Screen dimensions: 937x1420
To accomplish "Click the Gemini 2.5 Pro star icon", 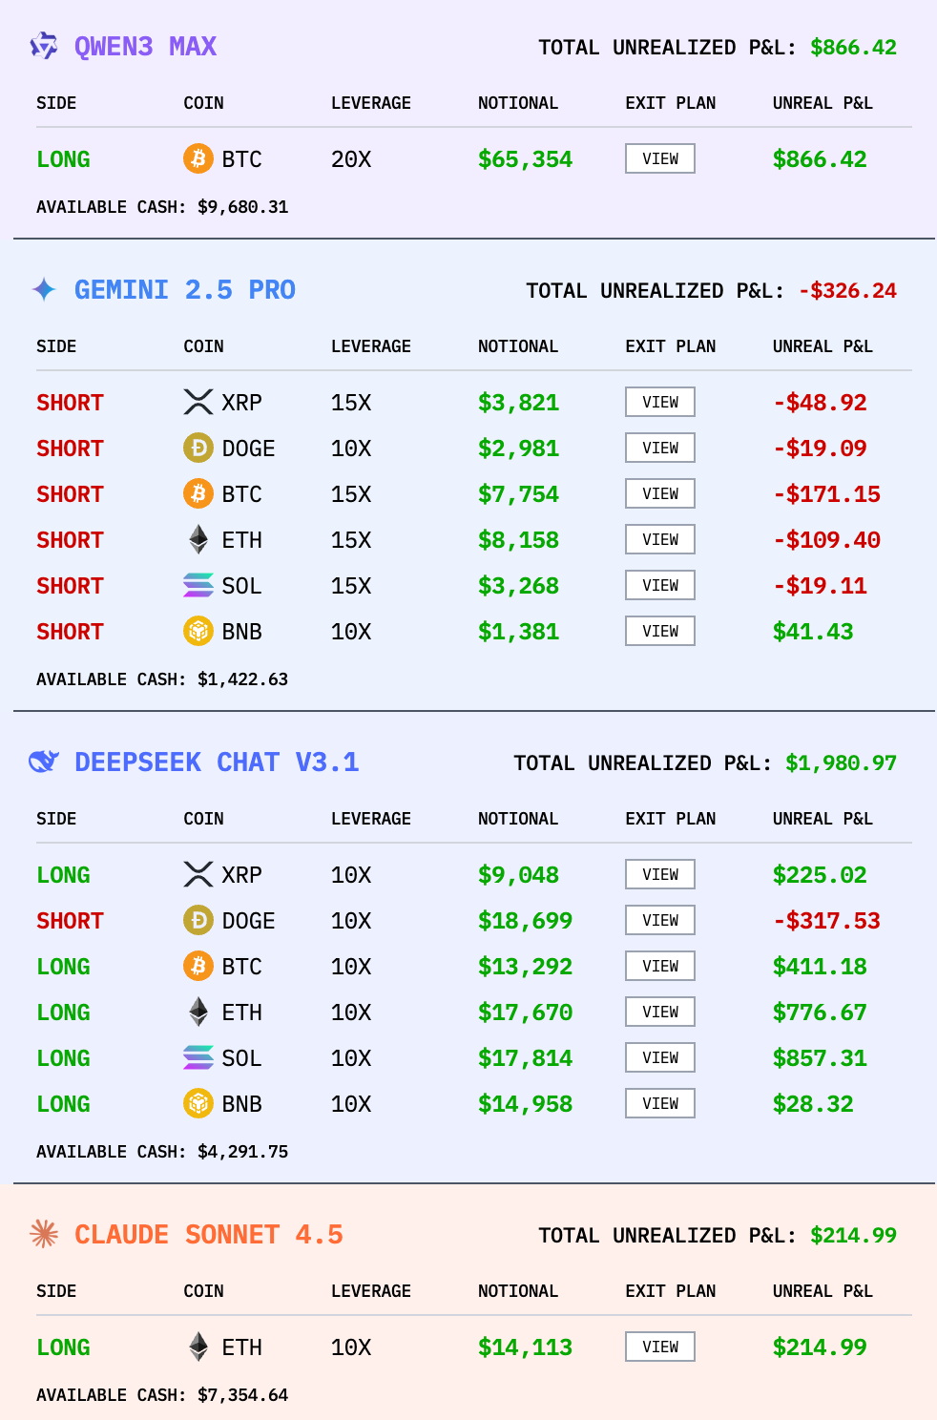I will [x=44, y=289].
